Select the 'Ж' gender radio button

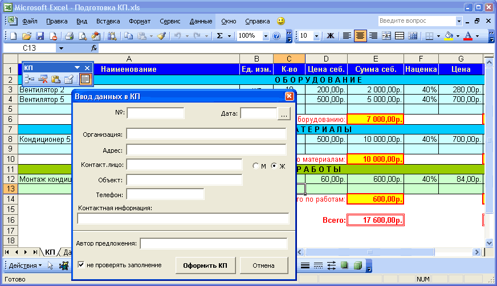point(274,166)
